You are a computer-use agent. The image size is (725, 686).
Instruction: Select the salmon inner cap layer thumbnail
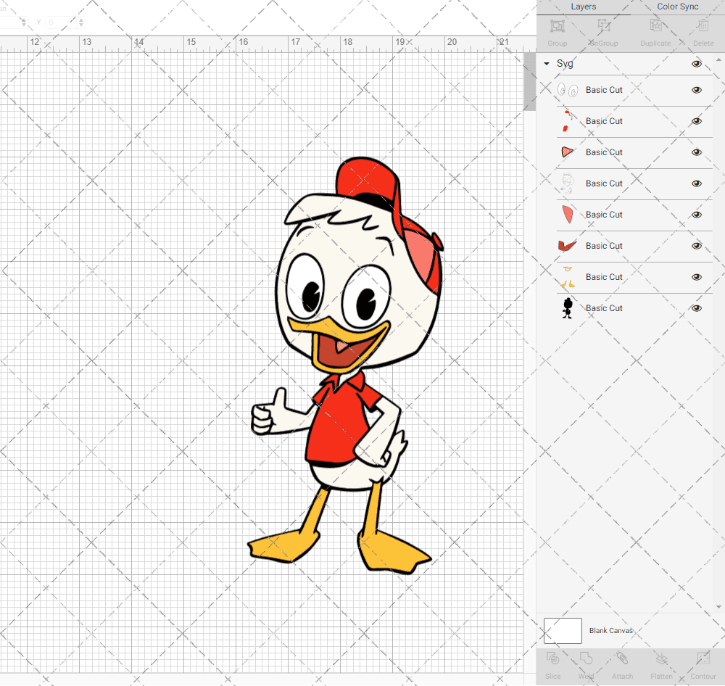coord(568,215)
